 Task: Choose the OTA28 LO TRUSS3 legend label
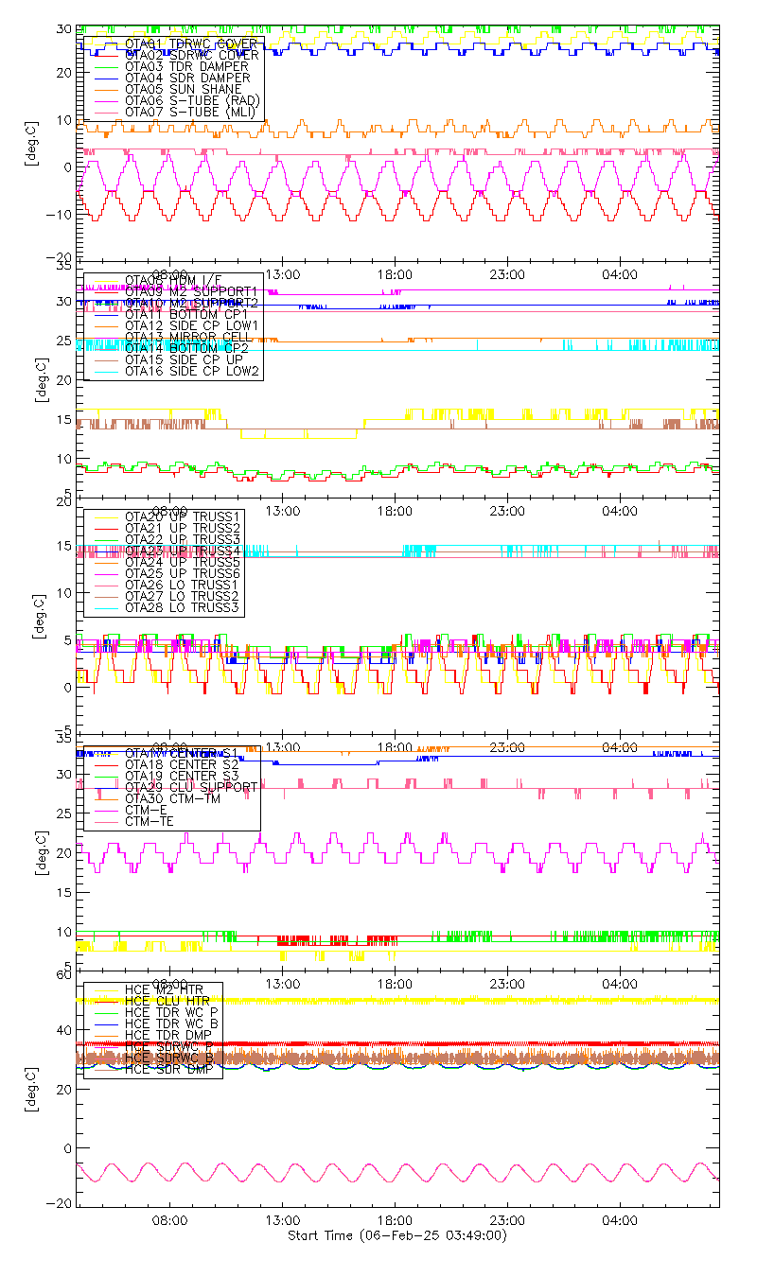click(x=183, y=606)
